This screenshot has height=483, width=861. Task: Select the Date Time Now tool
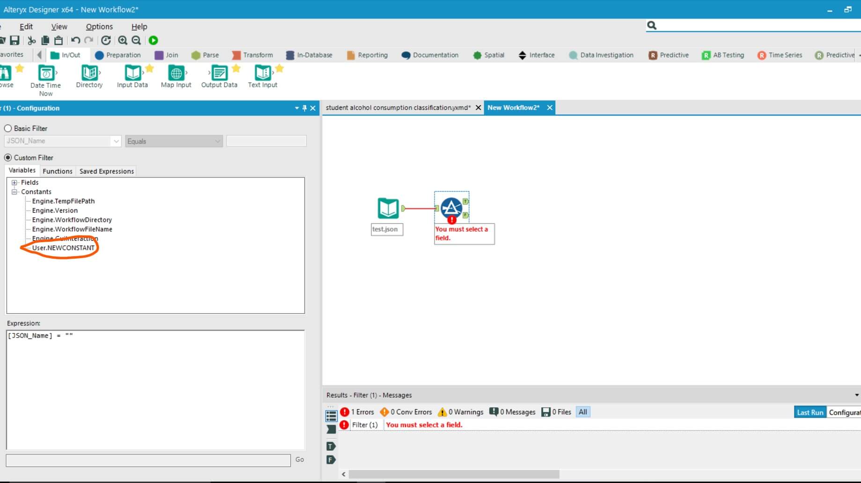[x=46, y=80]
